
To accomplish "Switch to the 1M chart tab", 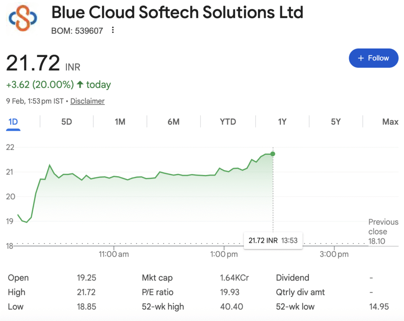I will tap(120, 122).
